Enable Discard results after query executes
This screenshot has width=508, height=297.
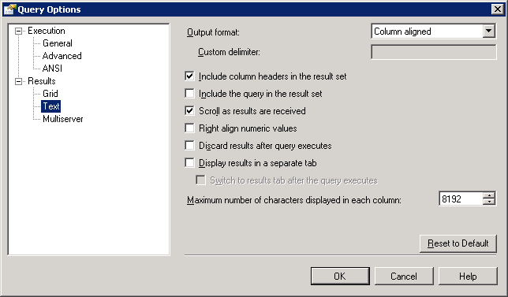[189, 146]
